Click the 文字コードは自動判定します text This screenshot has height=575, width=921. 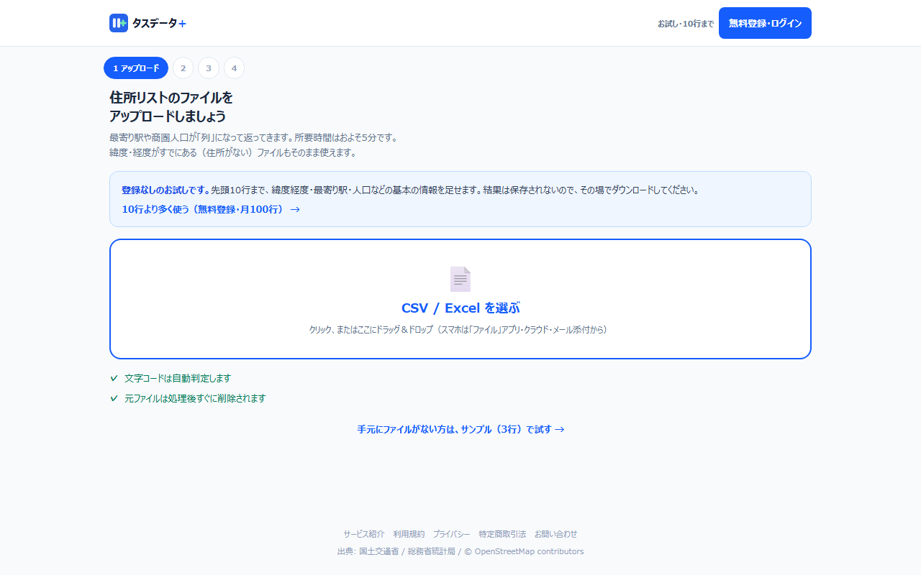point(178,378)
